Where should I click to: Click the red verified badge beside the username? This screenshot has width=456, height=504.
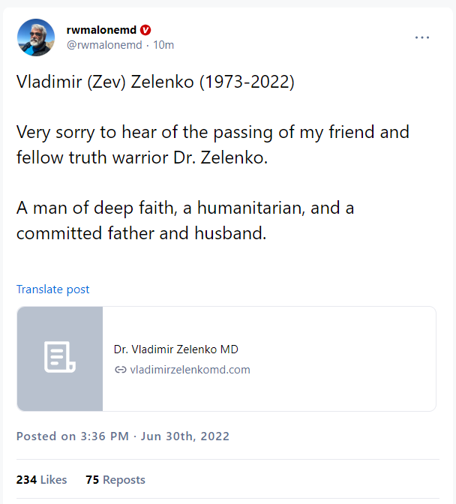[145, 30]
